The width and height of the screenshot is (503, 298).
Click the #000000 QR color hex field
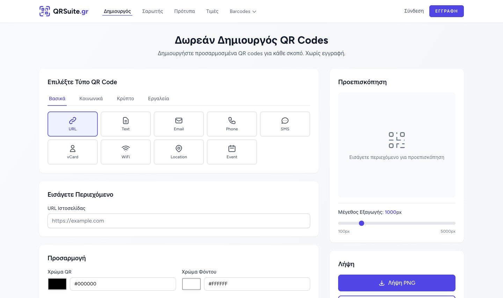[123, 284]
